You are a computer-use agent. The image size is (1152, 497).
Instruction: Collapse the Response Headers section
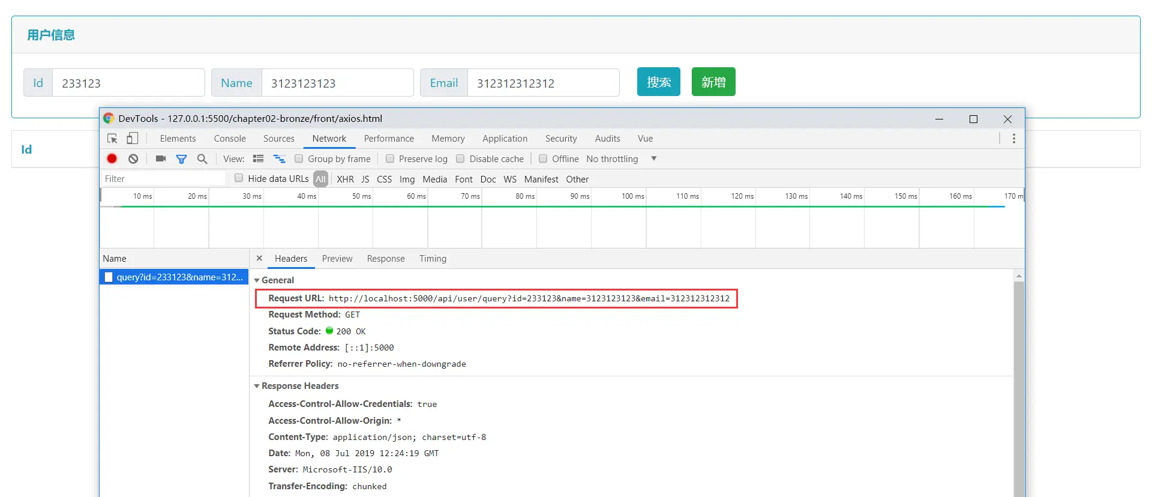click(257, 386)
